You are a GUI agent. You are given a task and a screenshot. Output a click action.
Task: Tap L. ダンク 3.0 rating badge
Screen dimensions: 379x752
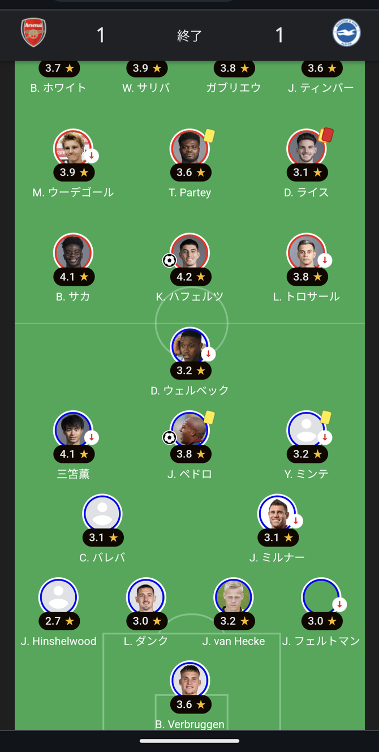[x=146, y=621]
